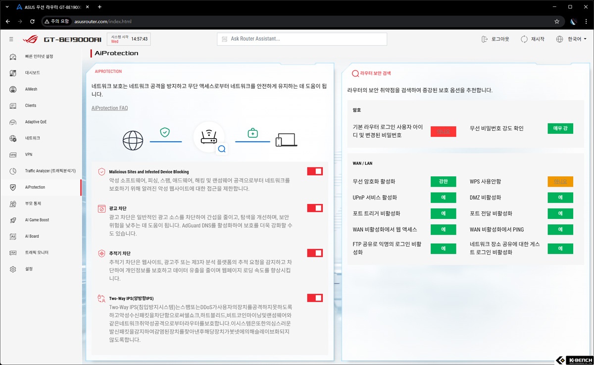Open Traffic Analyzer menu item
The width and height of the screenshot is (594, 365).
coord(50,171)
